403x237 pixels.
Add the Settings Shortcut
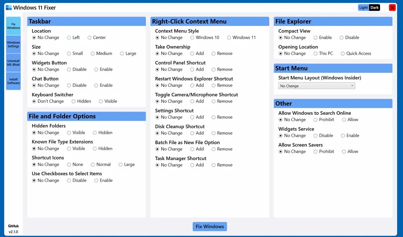pos(197,117)
